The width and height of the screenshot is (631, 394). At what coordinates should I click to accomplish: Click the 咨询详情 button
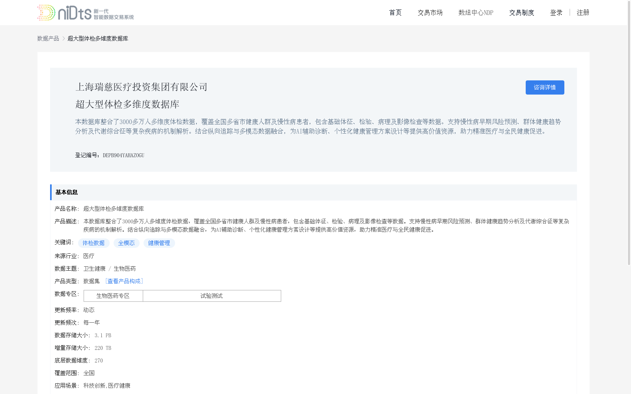click(545, 87)
